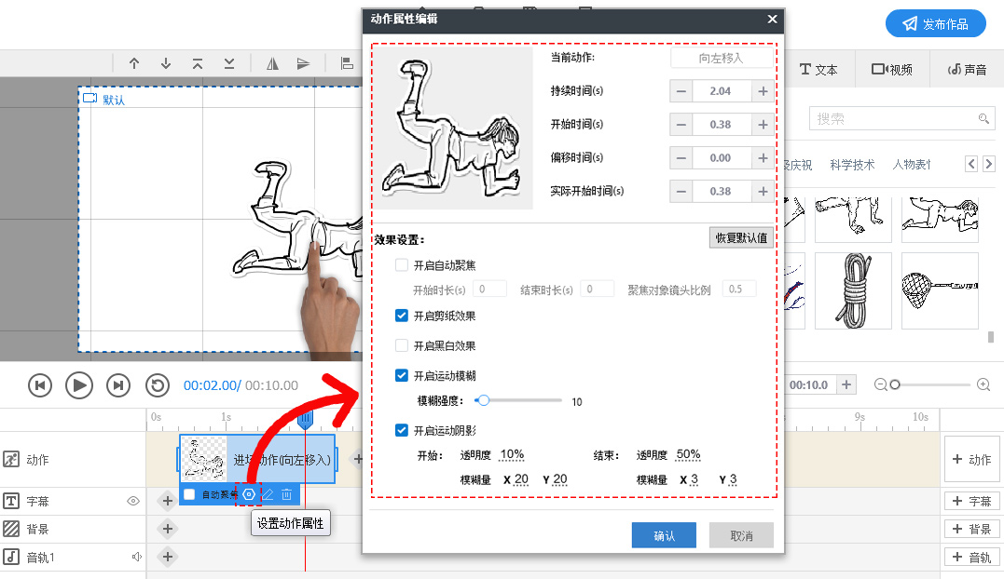Click the right chevron to see more categories
Image resolution: width=1004 pixels, height=579 pixels.
[990, 163]
